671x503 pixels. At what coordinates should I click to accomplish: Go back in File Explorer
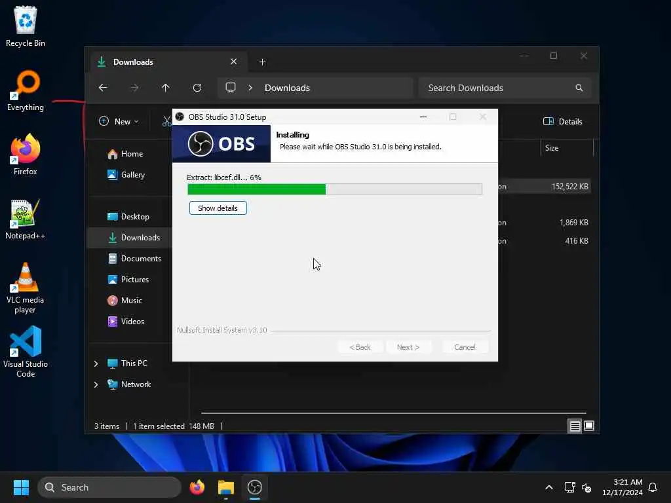103,88
